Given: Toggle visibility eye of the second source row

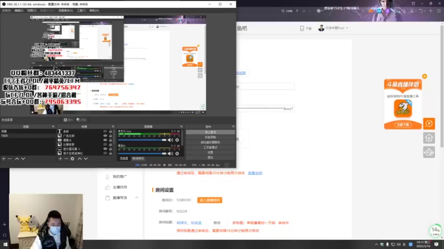Looking at the screenshot, I should pos(105,136).
